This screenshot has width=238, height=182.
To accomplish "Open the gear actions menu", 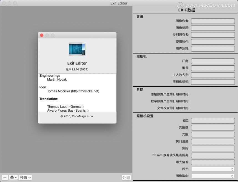I will (x=13, y=177).
